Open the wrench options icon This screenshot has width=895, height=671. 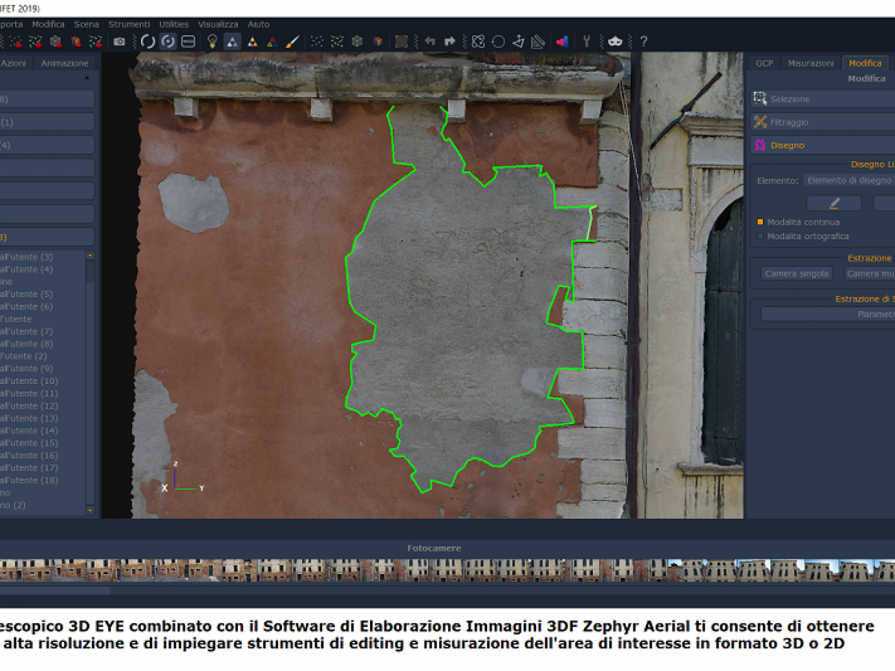[587, 41]
